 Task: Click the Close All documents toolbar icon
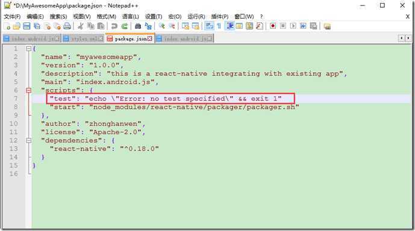pyautogui.click(x=57, y=26)
